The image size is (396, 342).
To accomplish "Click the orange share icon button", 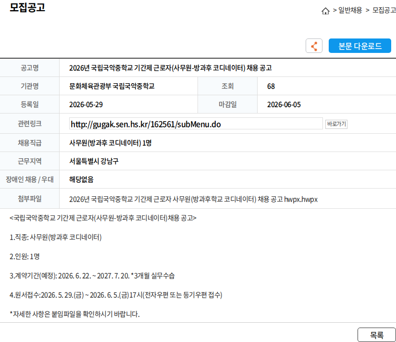I will pyautogui.click(x=314, y=46).
